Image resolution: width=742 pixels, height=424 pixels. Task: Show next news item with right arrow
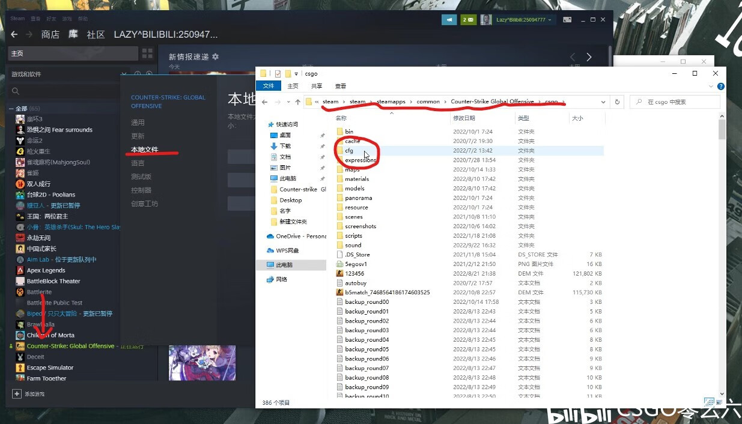(589, 57)
